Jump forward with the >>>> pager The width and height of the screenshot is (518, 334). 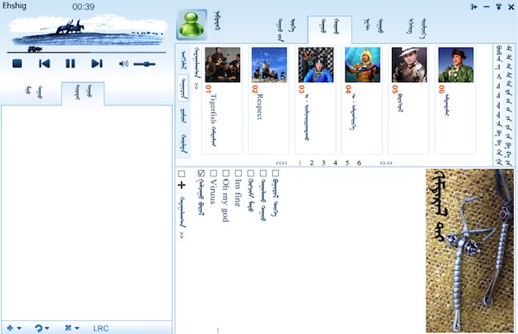click(386, 163)
